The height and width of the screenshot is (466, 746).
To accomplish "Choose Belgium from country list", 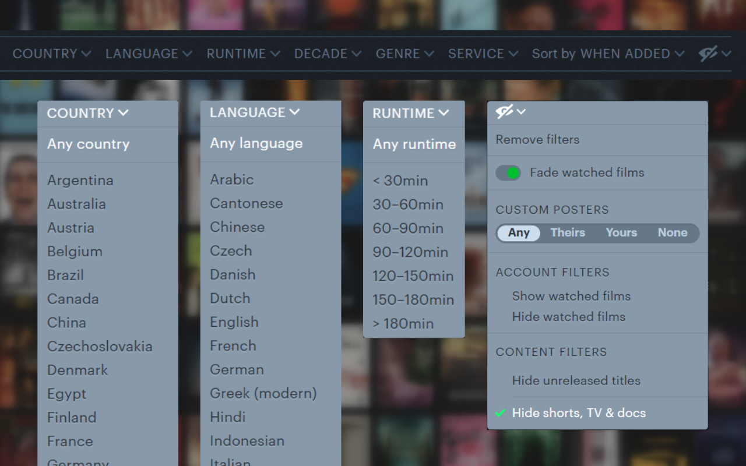I will pyautogui.click(x=75, y=252).
